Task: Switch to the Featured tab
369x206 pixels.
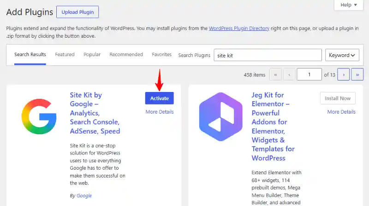Action: [65, 54]
